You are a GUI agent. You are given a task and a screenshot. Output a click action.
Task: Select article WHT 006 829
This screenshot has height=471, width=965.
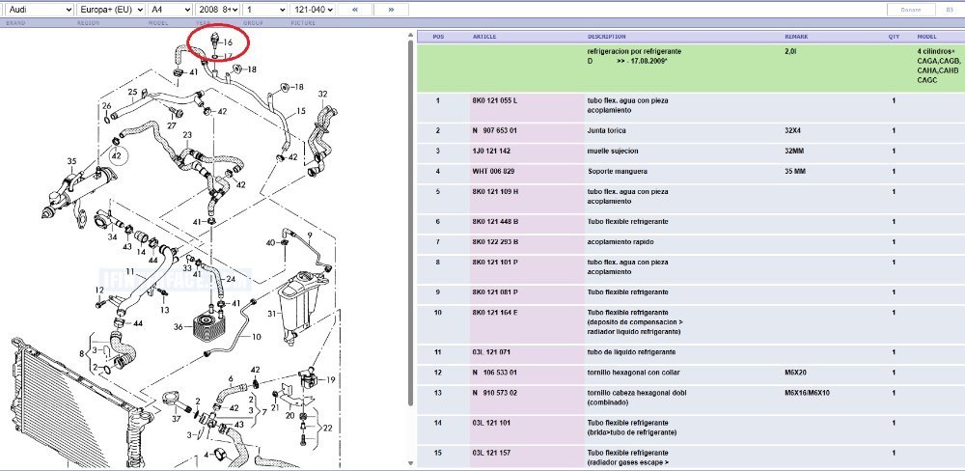click(493, 171)
